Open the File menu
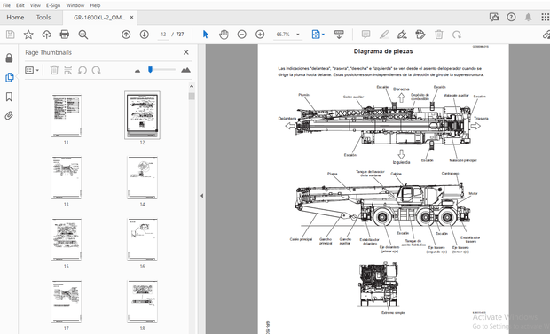 [x=6, y=5]
